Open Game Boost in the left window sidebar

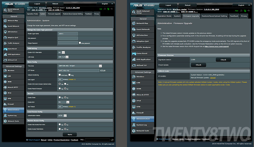tap(13, 49)
